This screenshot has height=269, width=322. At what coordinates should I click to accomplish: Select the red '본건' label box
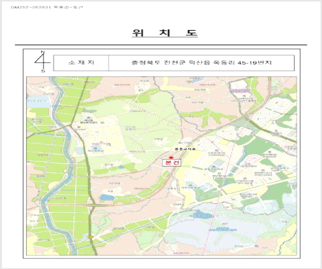[172, 163]
